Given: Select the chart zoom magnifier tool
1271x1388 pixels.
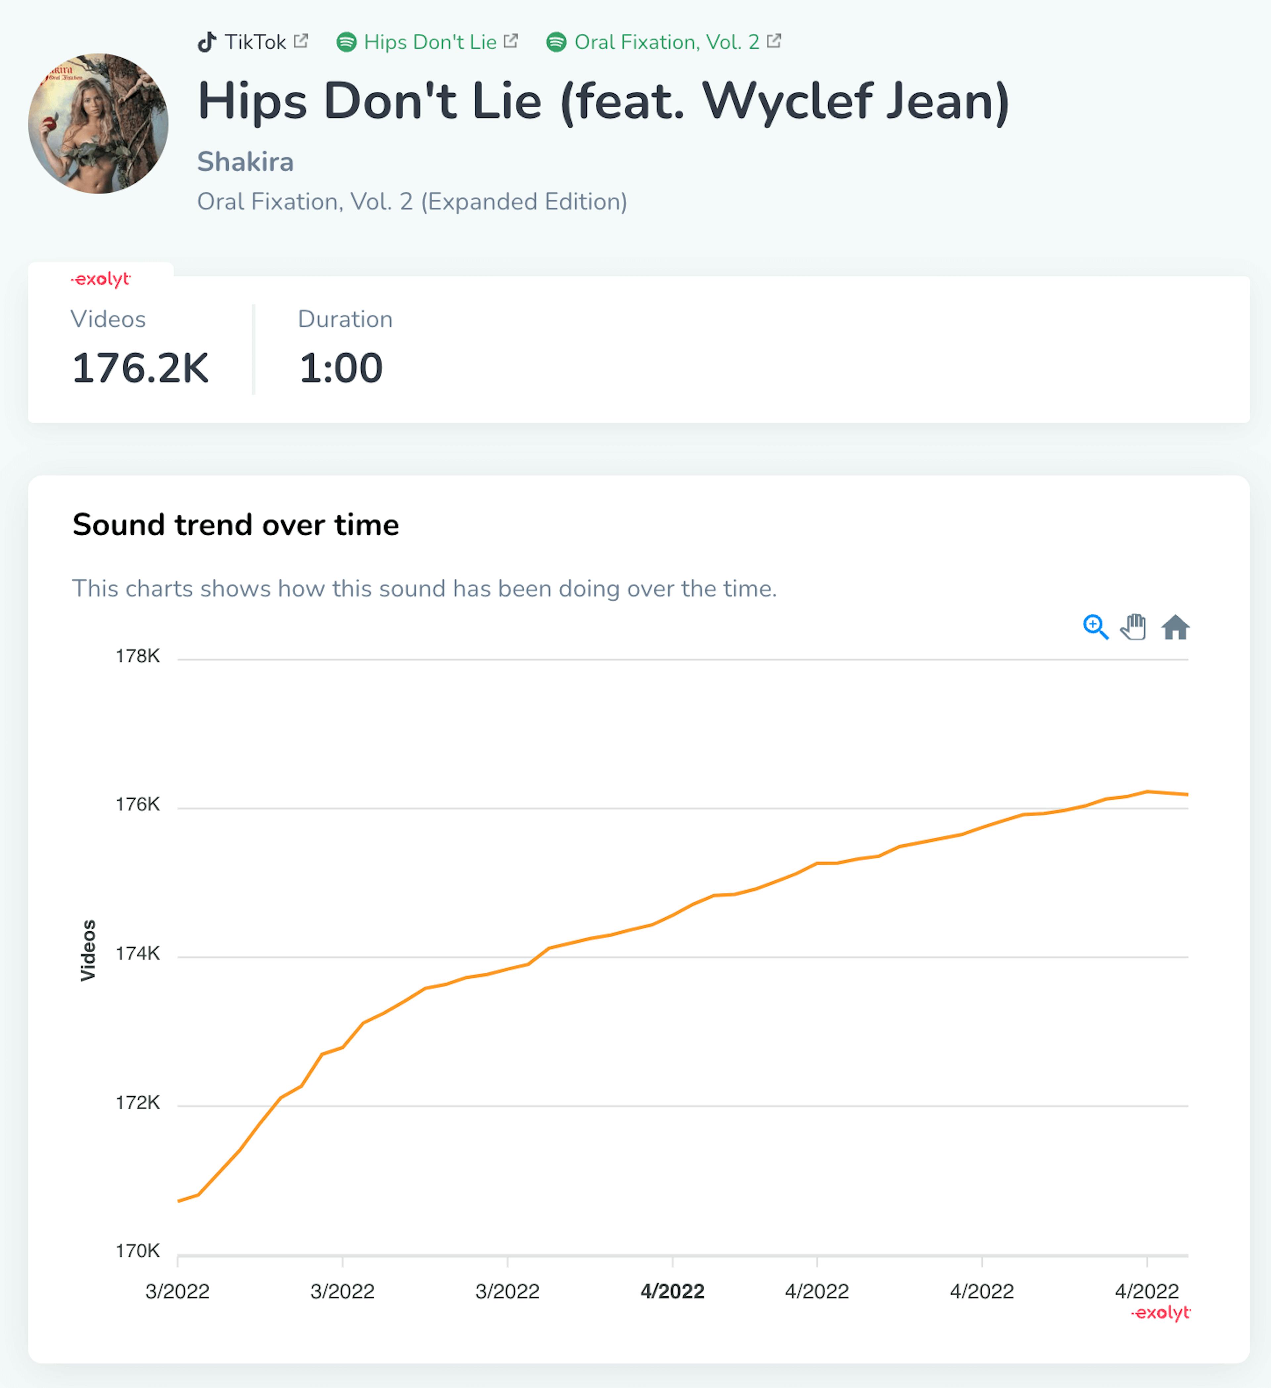Looking at the screenshot, I should click(x=1095, y=627).
